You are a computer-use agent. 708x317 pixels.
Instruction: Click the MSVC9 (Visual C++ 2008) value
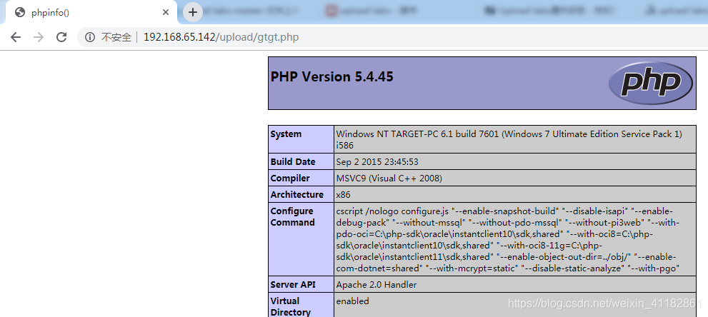tap(389, 178)
